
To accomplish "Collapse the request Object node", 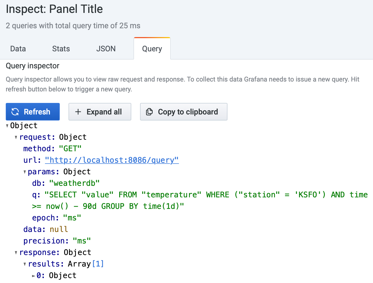I will tap(16, 137).
